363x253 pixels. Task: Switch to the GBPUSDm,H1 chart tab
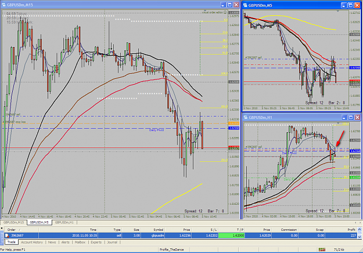pyautogui.click(x=64, y=222)
